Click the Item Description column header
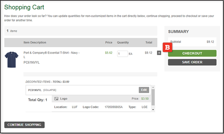The height and width of the screenshot is (134, 224). pyautogui.click(x=35, y=42)
